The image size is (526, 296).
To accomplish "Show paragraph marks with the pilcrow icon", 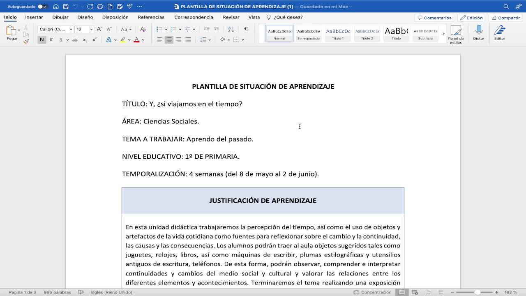I will point(246,29).
